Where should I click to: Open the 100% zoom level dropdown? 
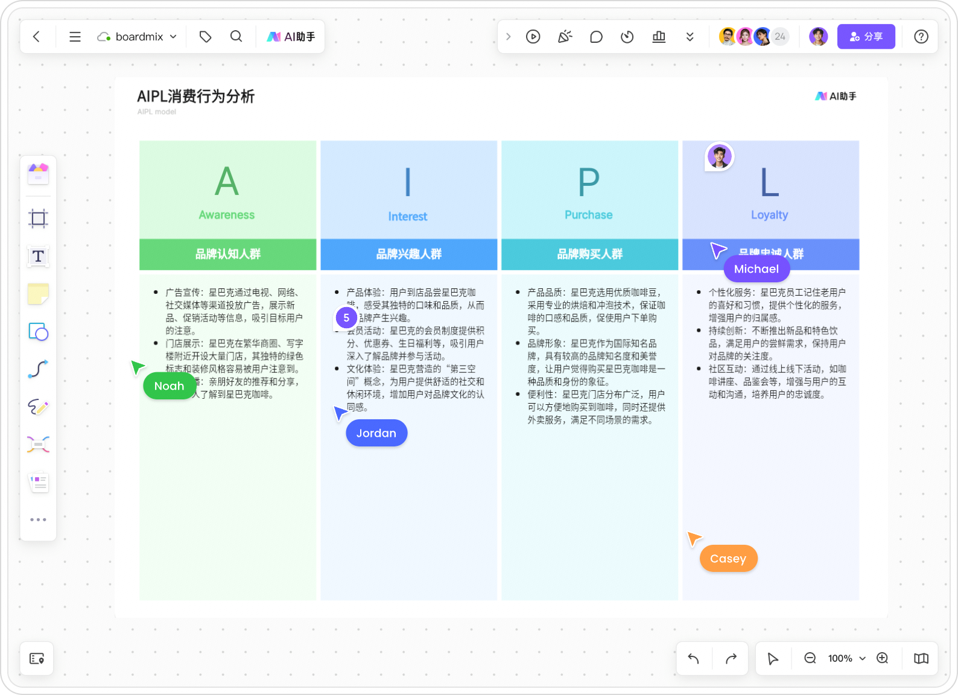coord(846,658)
